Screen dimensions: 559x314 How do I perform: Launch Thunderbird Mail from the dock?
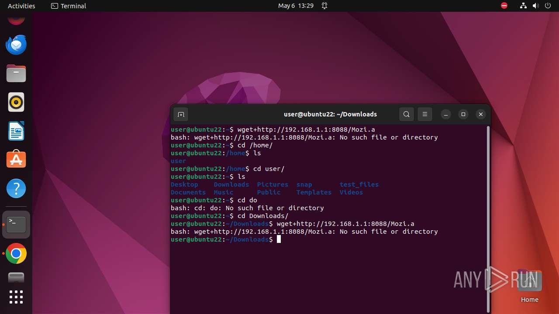(16, 44)
